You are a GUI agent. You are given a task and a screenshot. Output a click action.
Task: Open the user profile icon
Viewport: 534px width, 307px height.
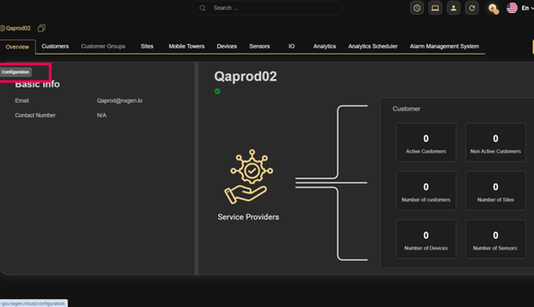pyautogui.click(x=453, y=8)
